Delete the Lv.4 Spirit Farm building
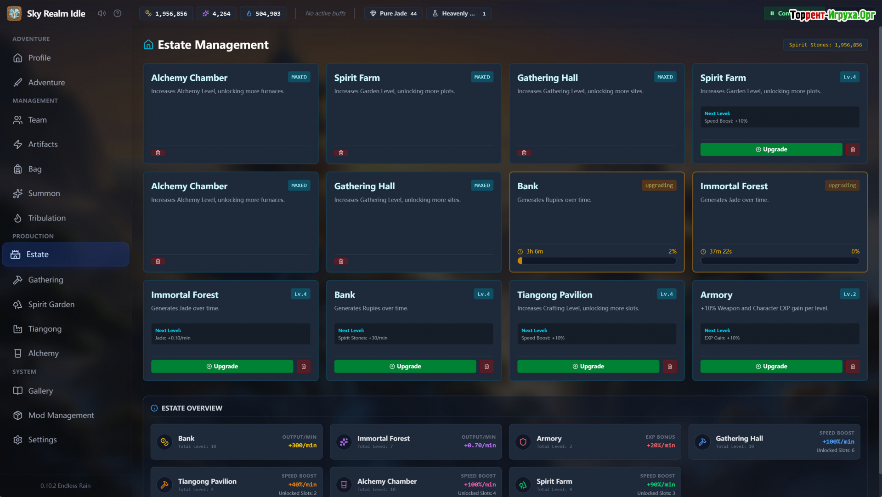 (853, 149)
